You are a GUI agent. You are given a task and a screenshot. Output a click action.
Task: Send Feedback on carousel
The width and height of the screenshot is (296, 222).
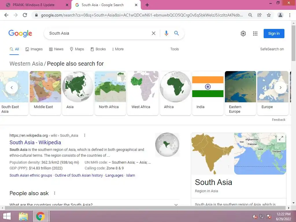(279, 120)
